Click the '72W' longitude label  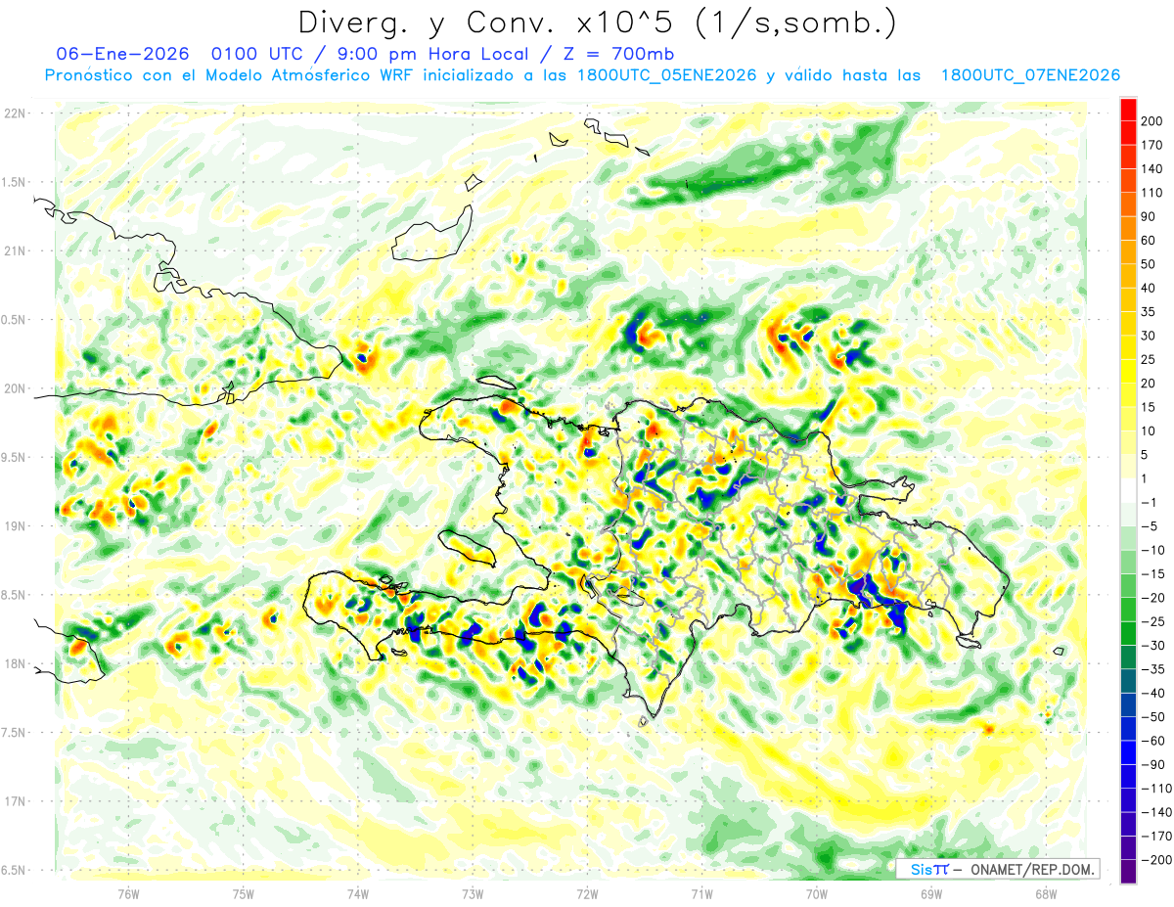pos(587,893)
